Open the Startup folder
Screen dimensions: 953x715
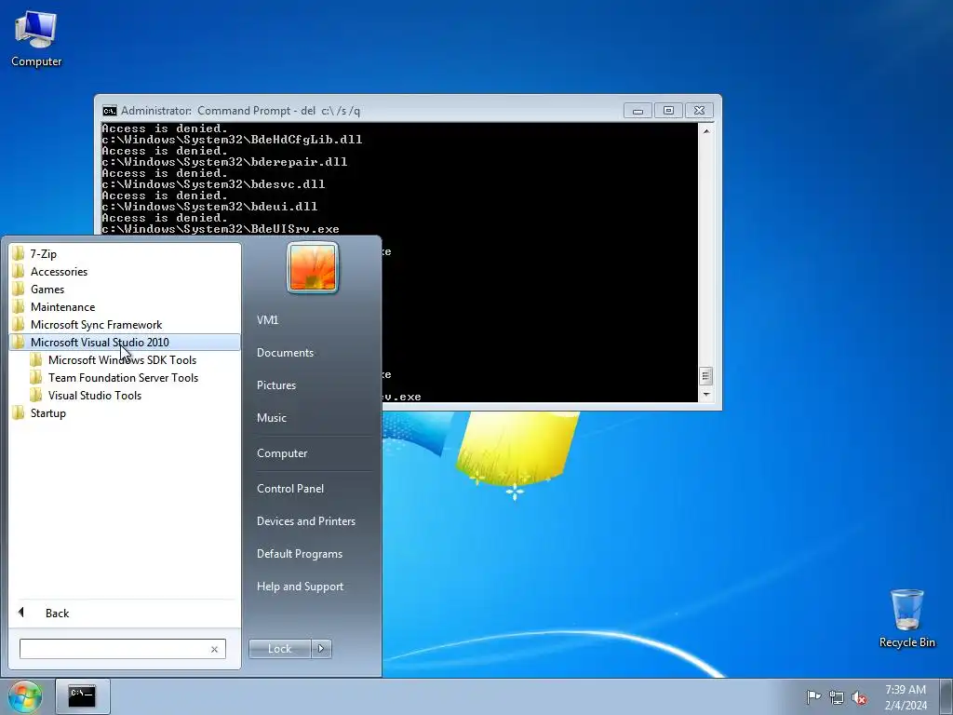click(125, 413)
